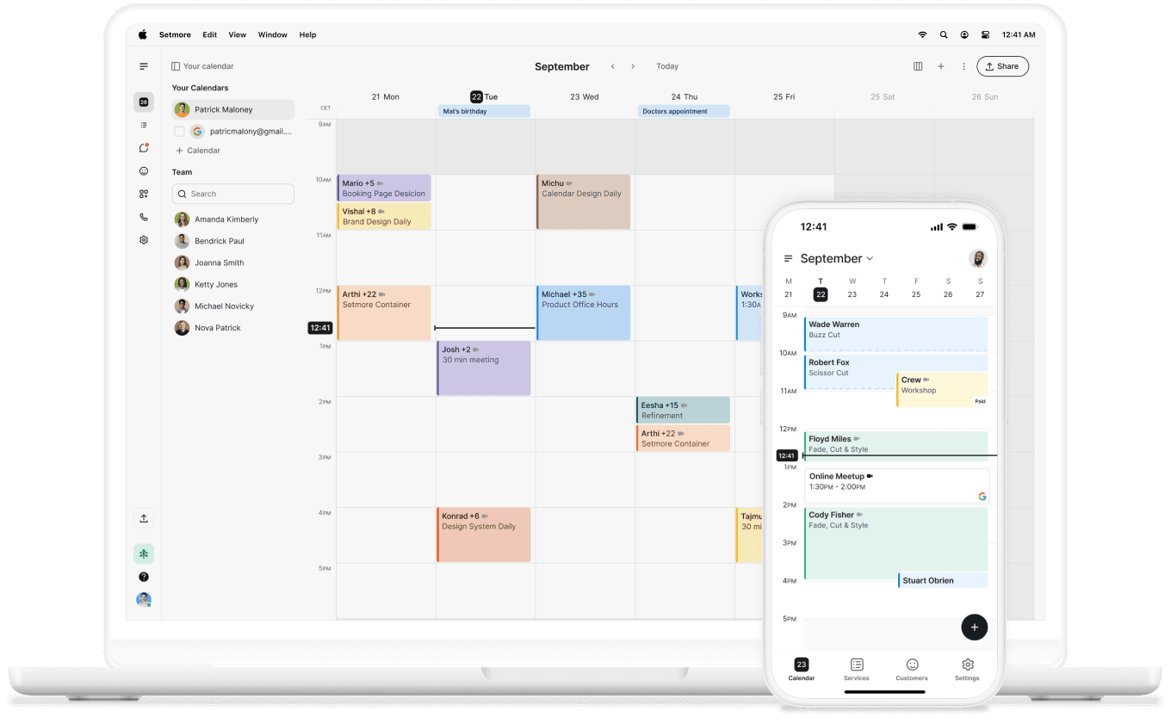
Task: Click the next week chevron beside September
Action: coord(633,66)
